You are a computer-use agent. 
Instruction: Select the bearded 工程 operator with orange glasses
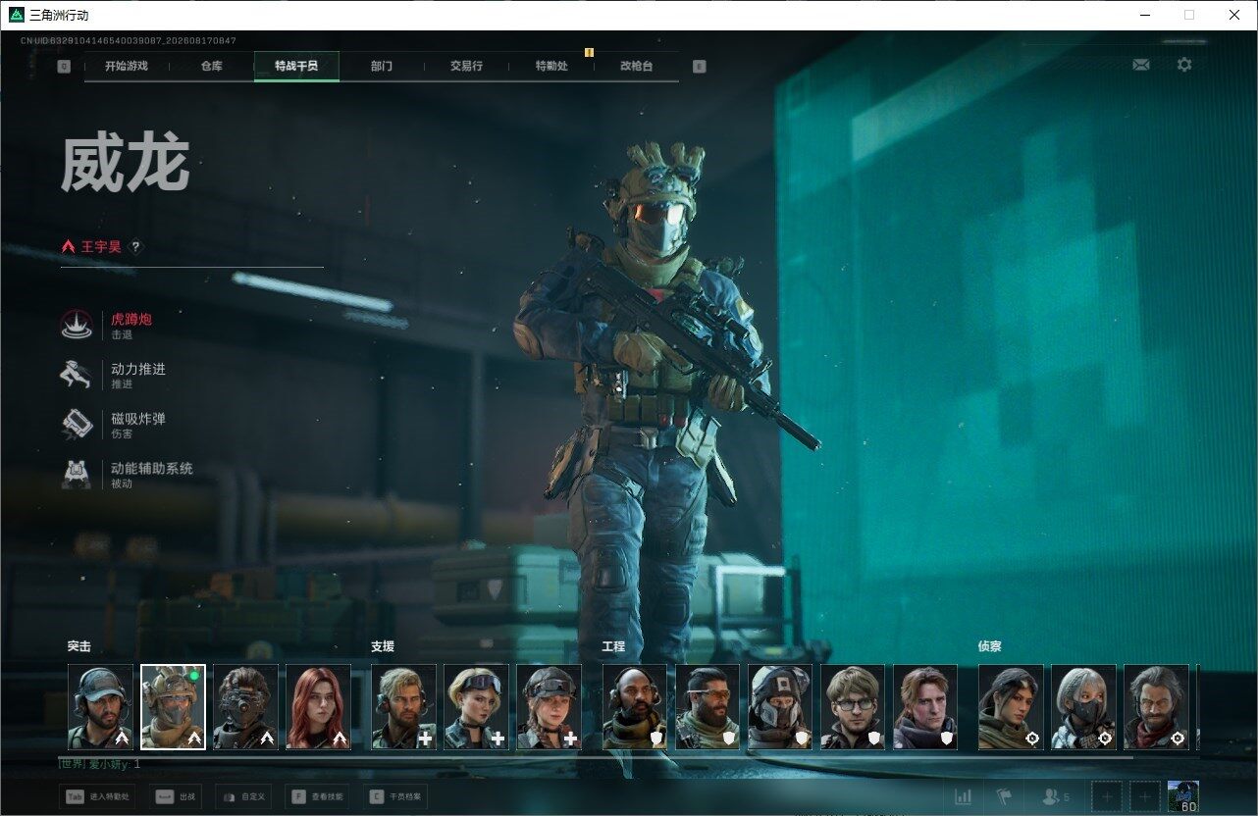(x=708, y=707)
